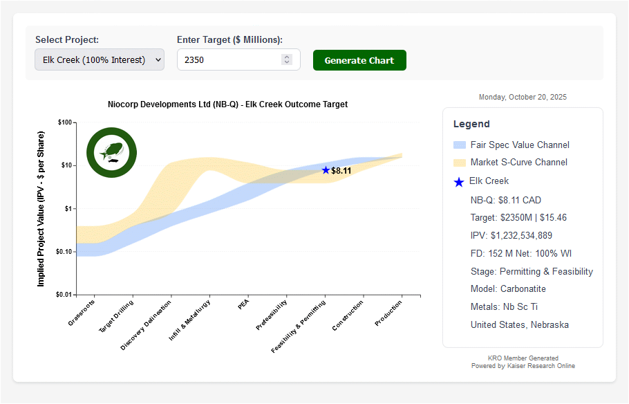Click the blue Elk Creek star on the chart

pyautogui.click(x=326, y=170)
